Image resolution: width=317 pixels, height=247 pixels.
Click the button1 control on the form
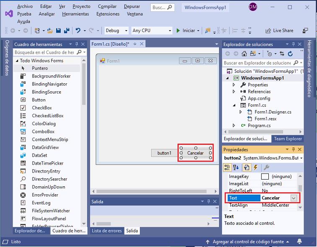tap(164, 153)
